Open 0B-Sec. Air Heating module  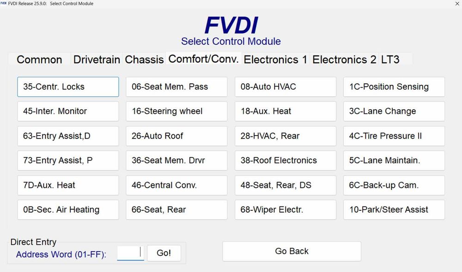tap(68, 210)
